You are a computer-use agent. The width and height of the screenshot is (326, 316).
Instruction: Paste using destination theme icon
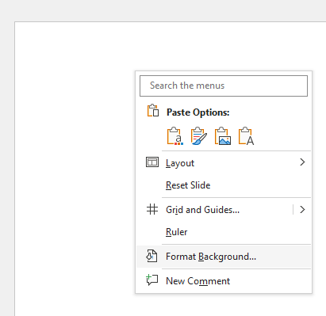pyautogui.click(x=175, y=136)
